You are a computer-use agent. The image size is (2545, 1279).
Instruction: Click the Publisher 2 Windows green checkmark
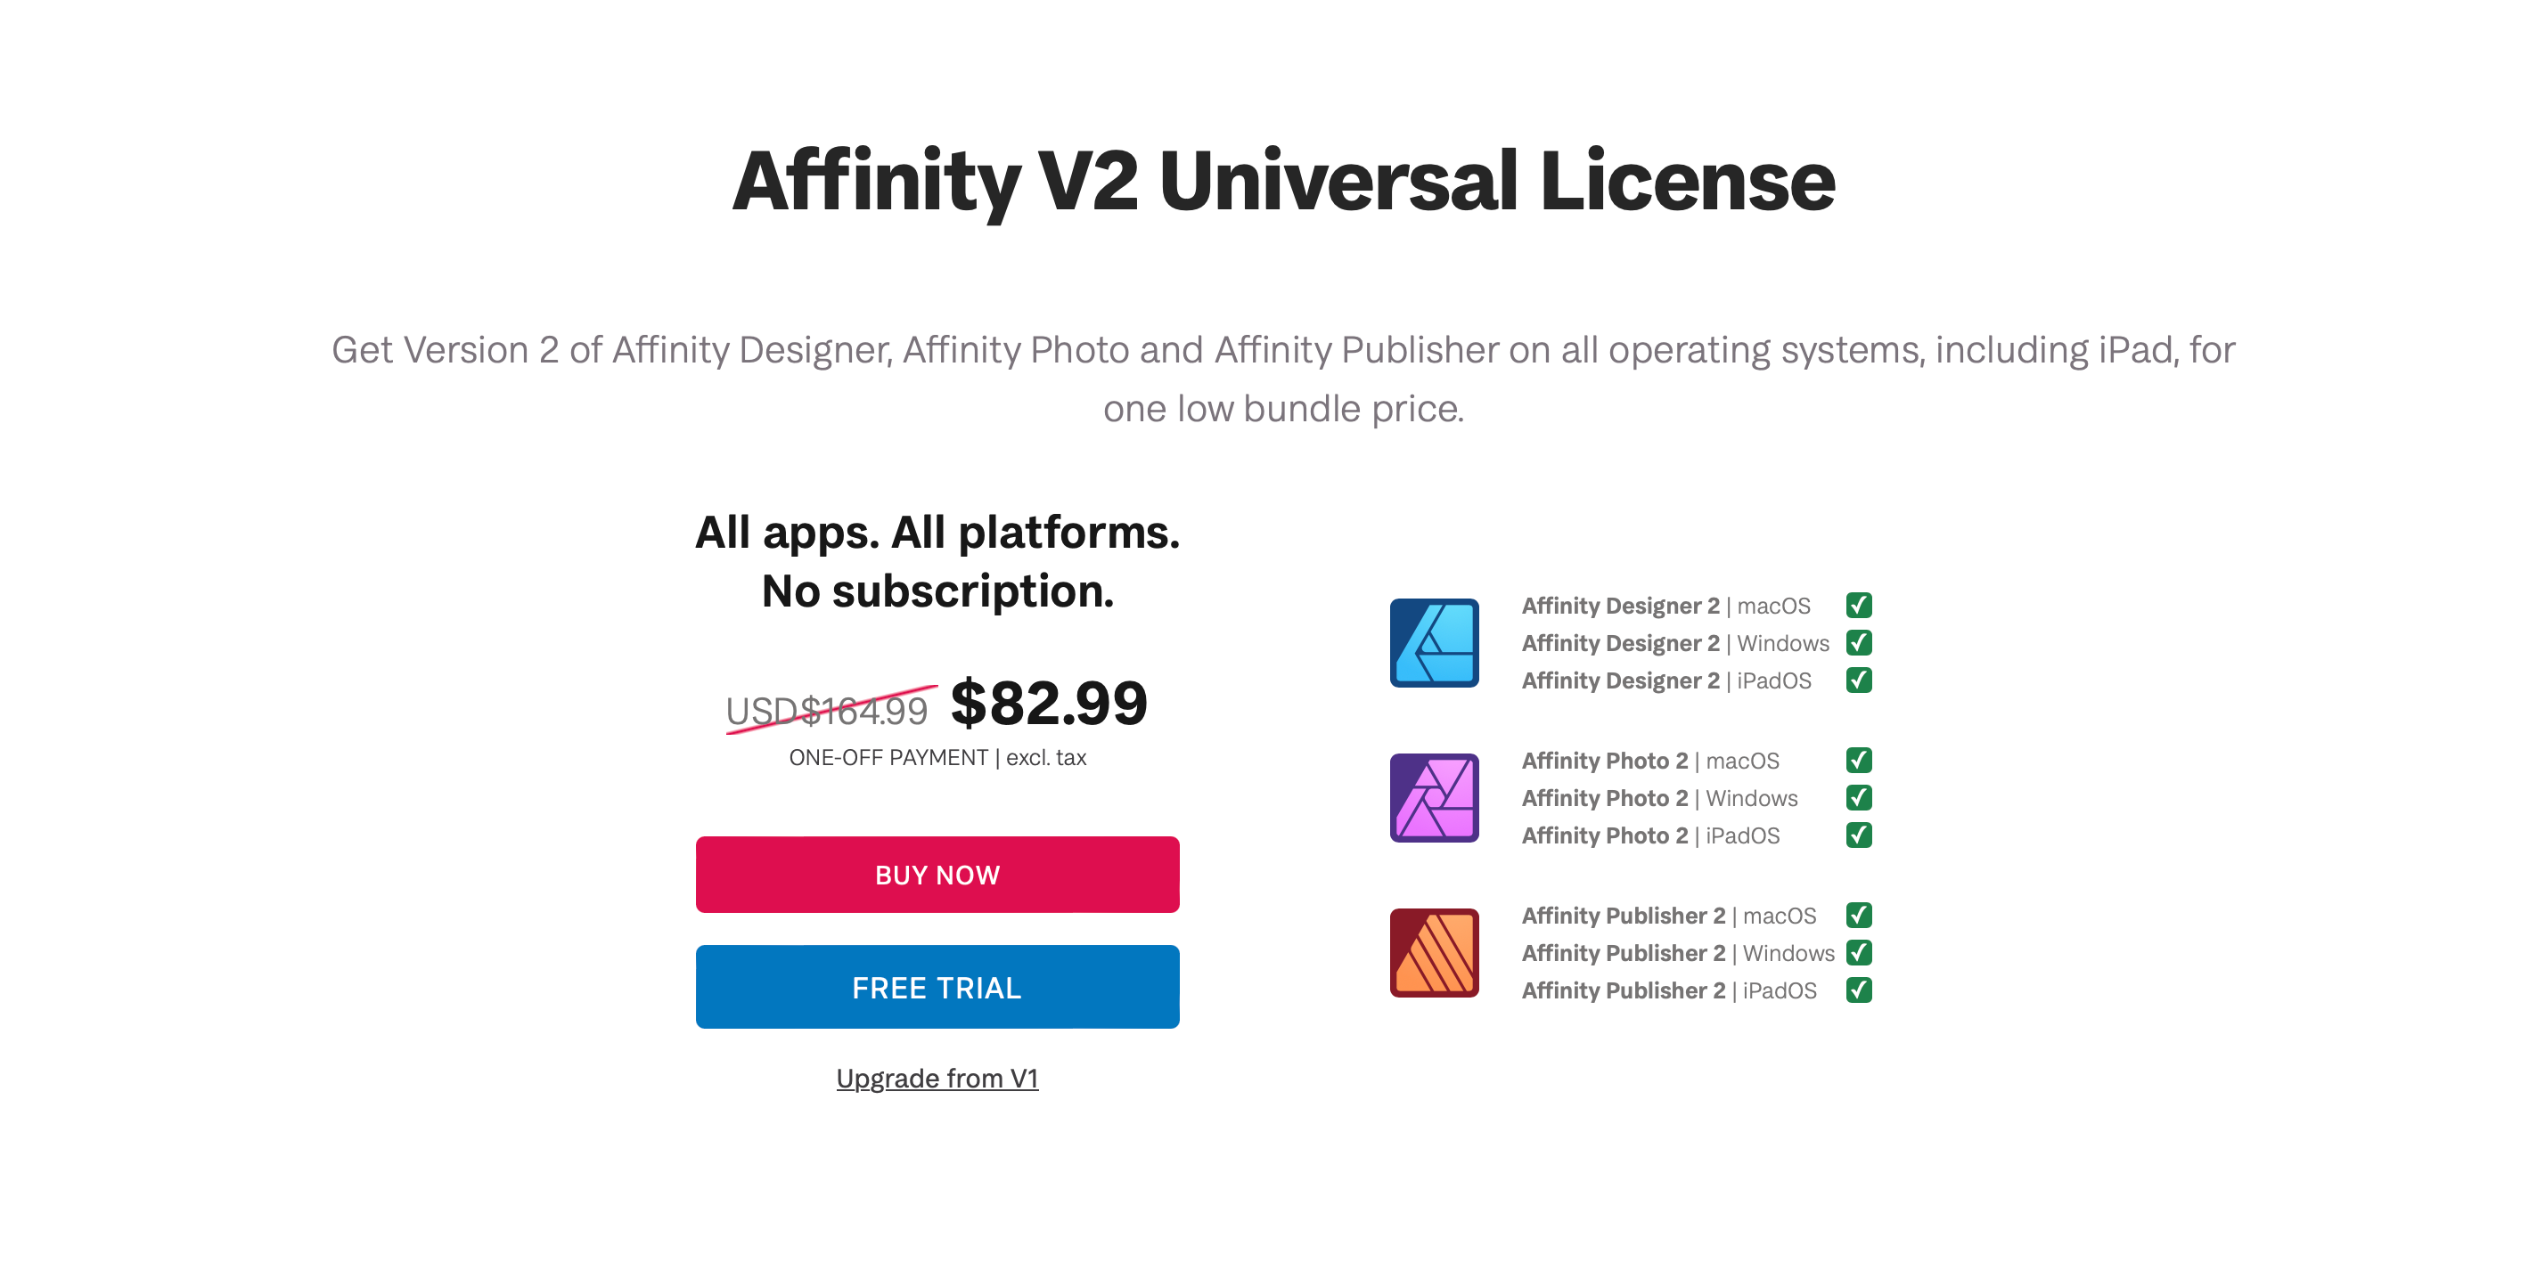(x=1858, y=953)
